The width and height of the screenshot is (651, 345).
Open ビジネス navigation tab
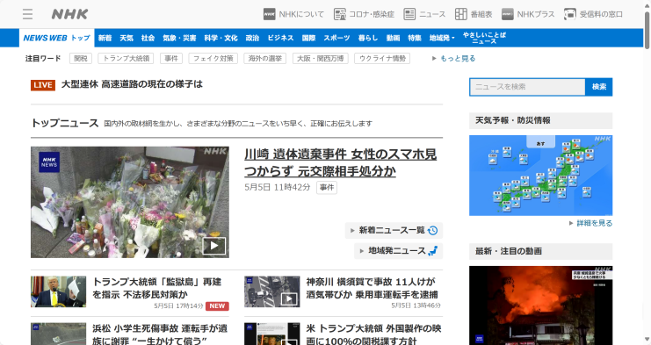(x=280, y=38)
